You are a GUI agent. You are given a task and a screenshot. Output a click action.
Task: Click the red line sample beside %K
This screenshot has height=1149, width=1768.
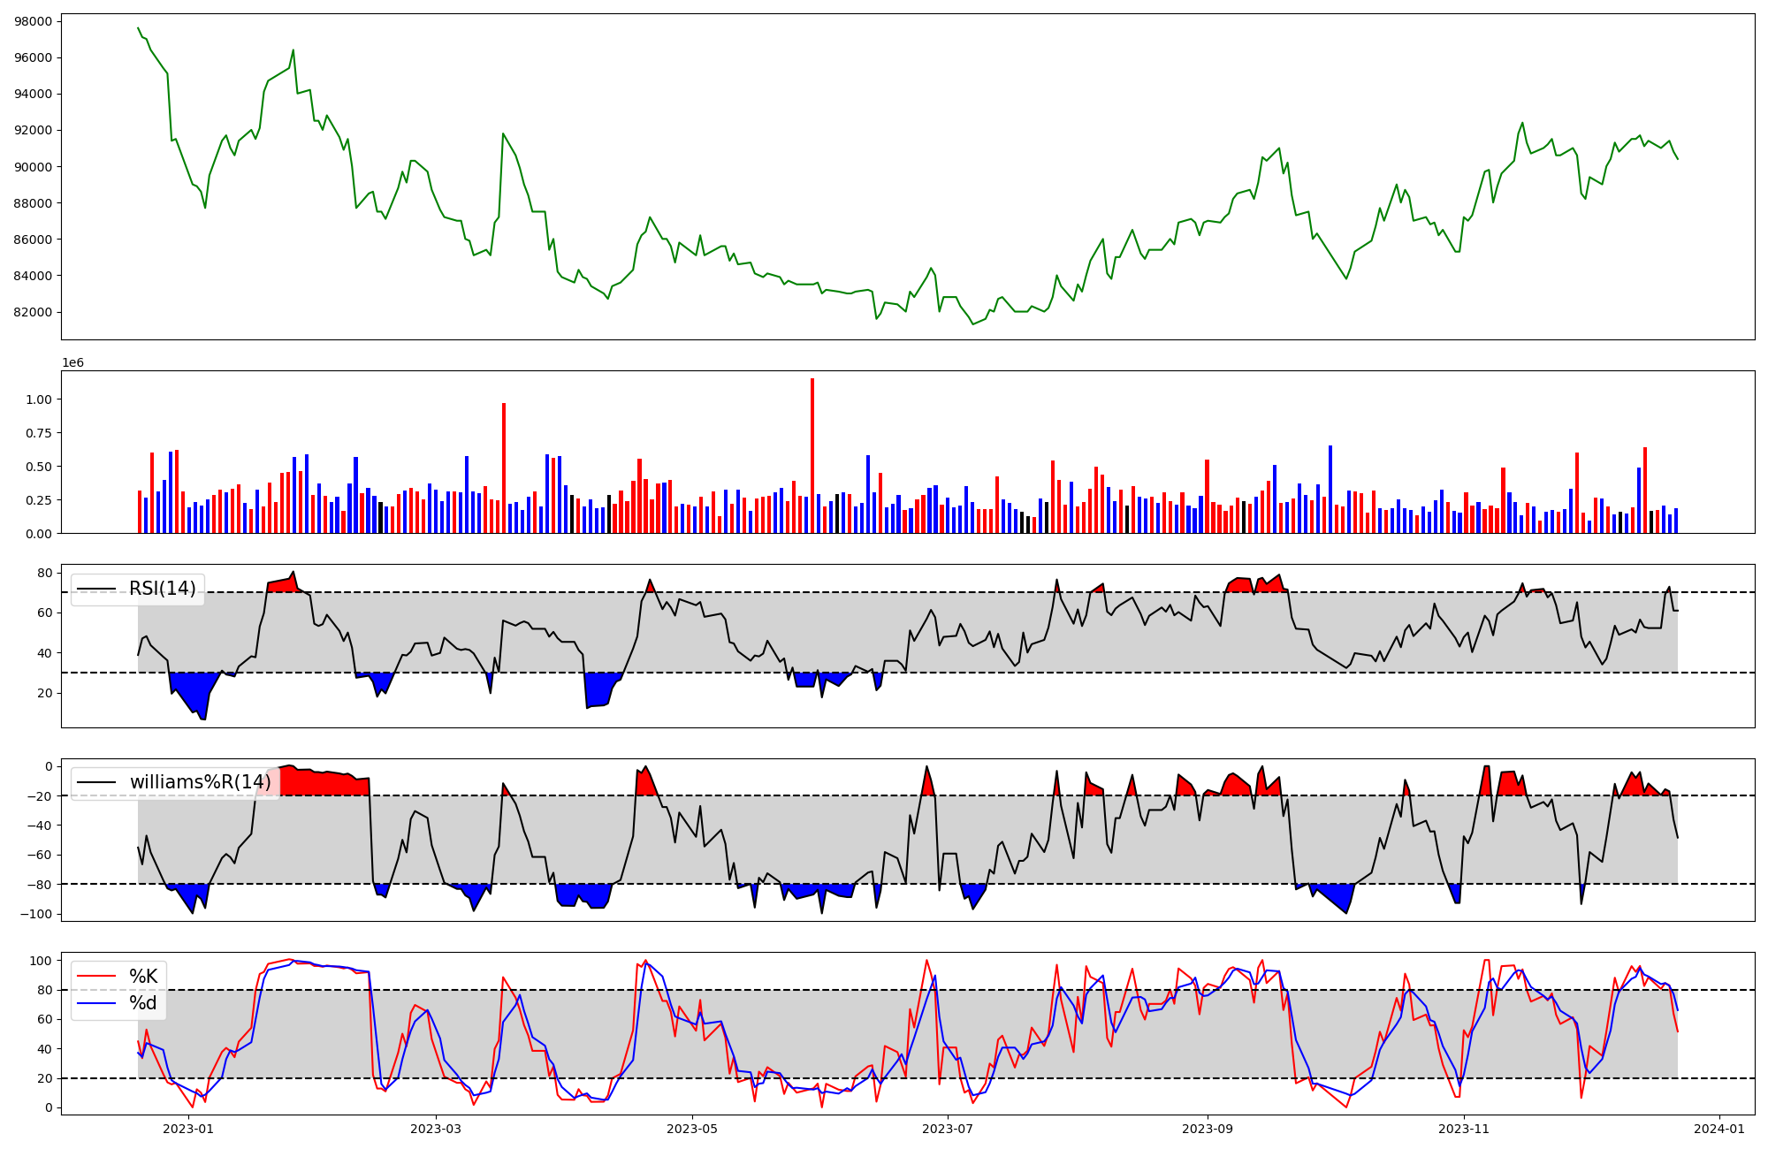[96, 977]
